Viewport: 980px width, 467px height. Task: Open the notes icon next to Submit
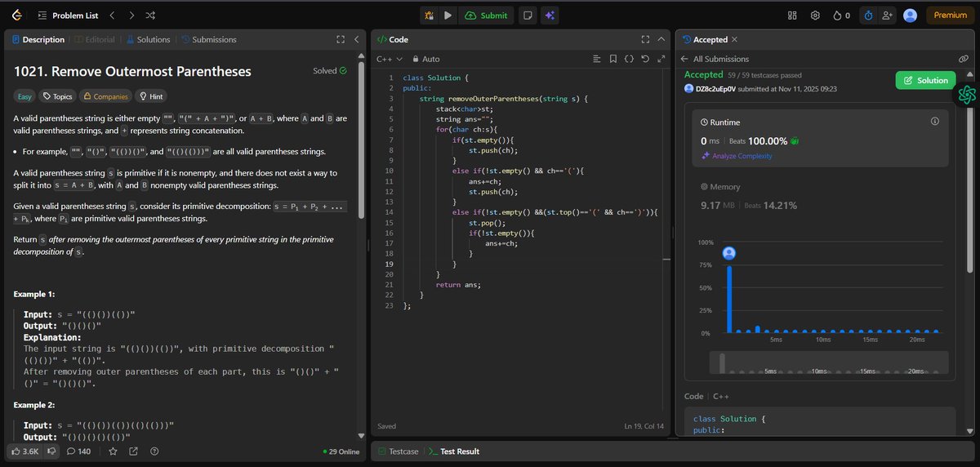528,15
